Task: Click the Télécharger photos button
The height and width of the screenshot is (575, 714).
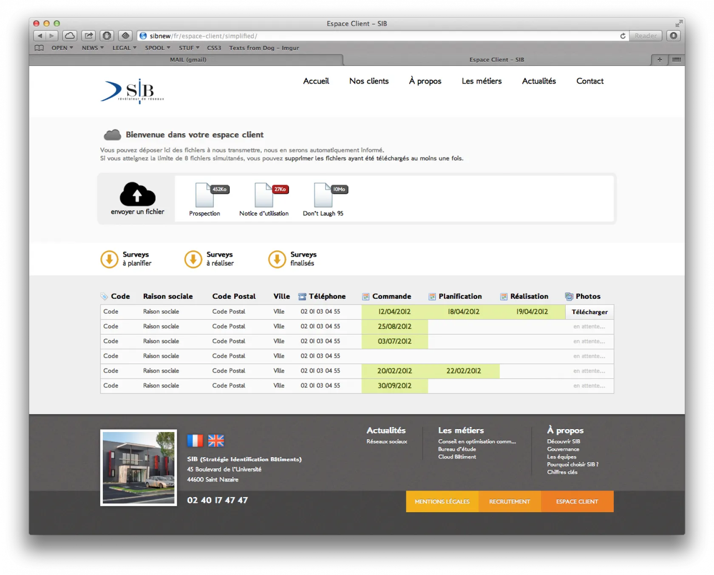Action: click(589, 312)
